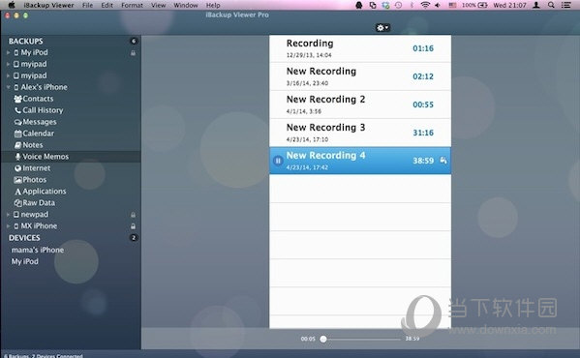Open the Edit menu
Image resolution: width=580 pixels, height=358 pixels.
pos(107,5)
